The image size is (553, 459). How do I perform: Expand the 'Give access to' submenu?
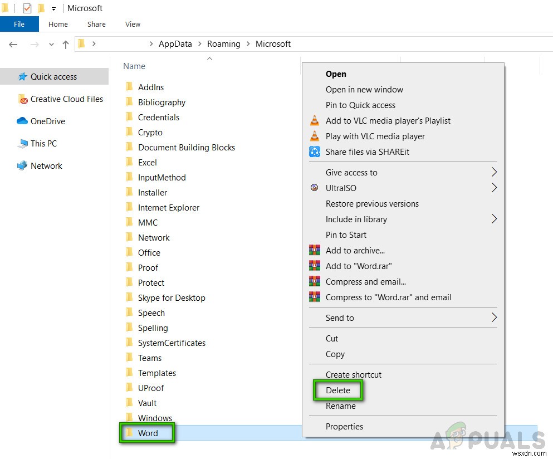tap(351, 173)
